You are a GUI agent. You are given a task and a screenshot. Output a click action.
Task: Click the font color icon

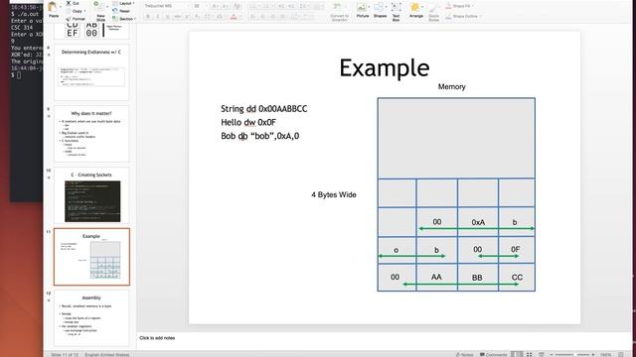(x=234, y=17)
